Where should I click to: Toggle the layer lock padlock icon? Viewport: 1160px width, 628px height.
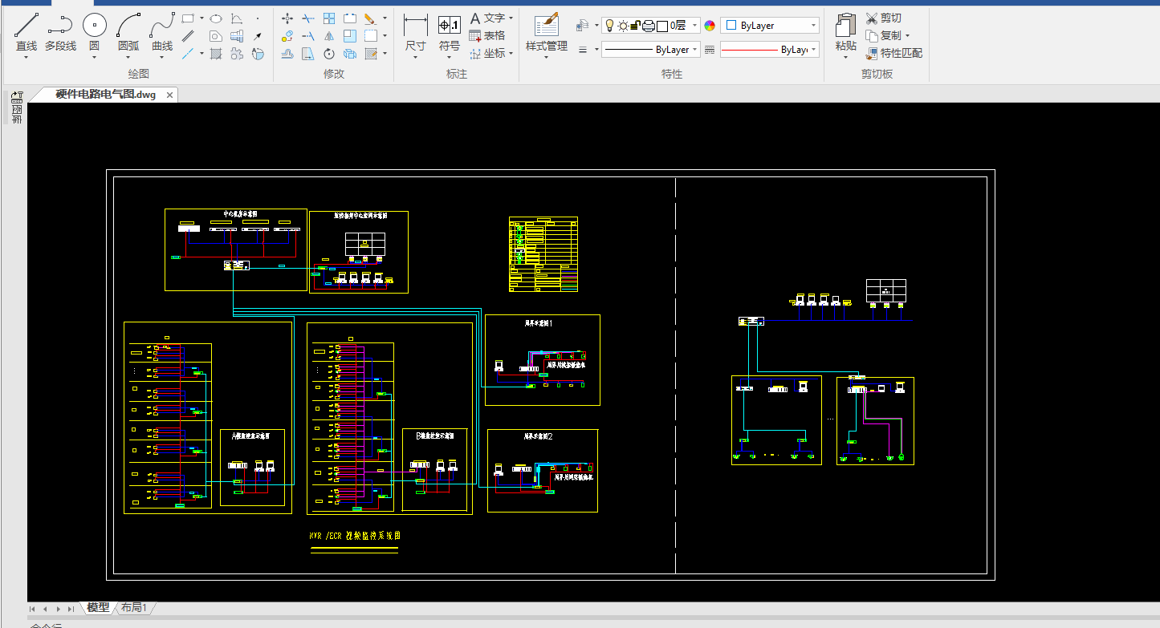coord(635,26)
